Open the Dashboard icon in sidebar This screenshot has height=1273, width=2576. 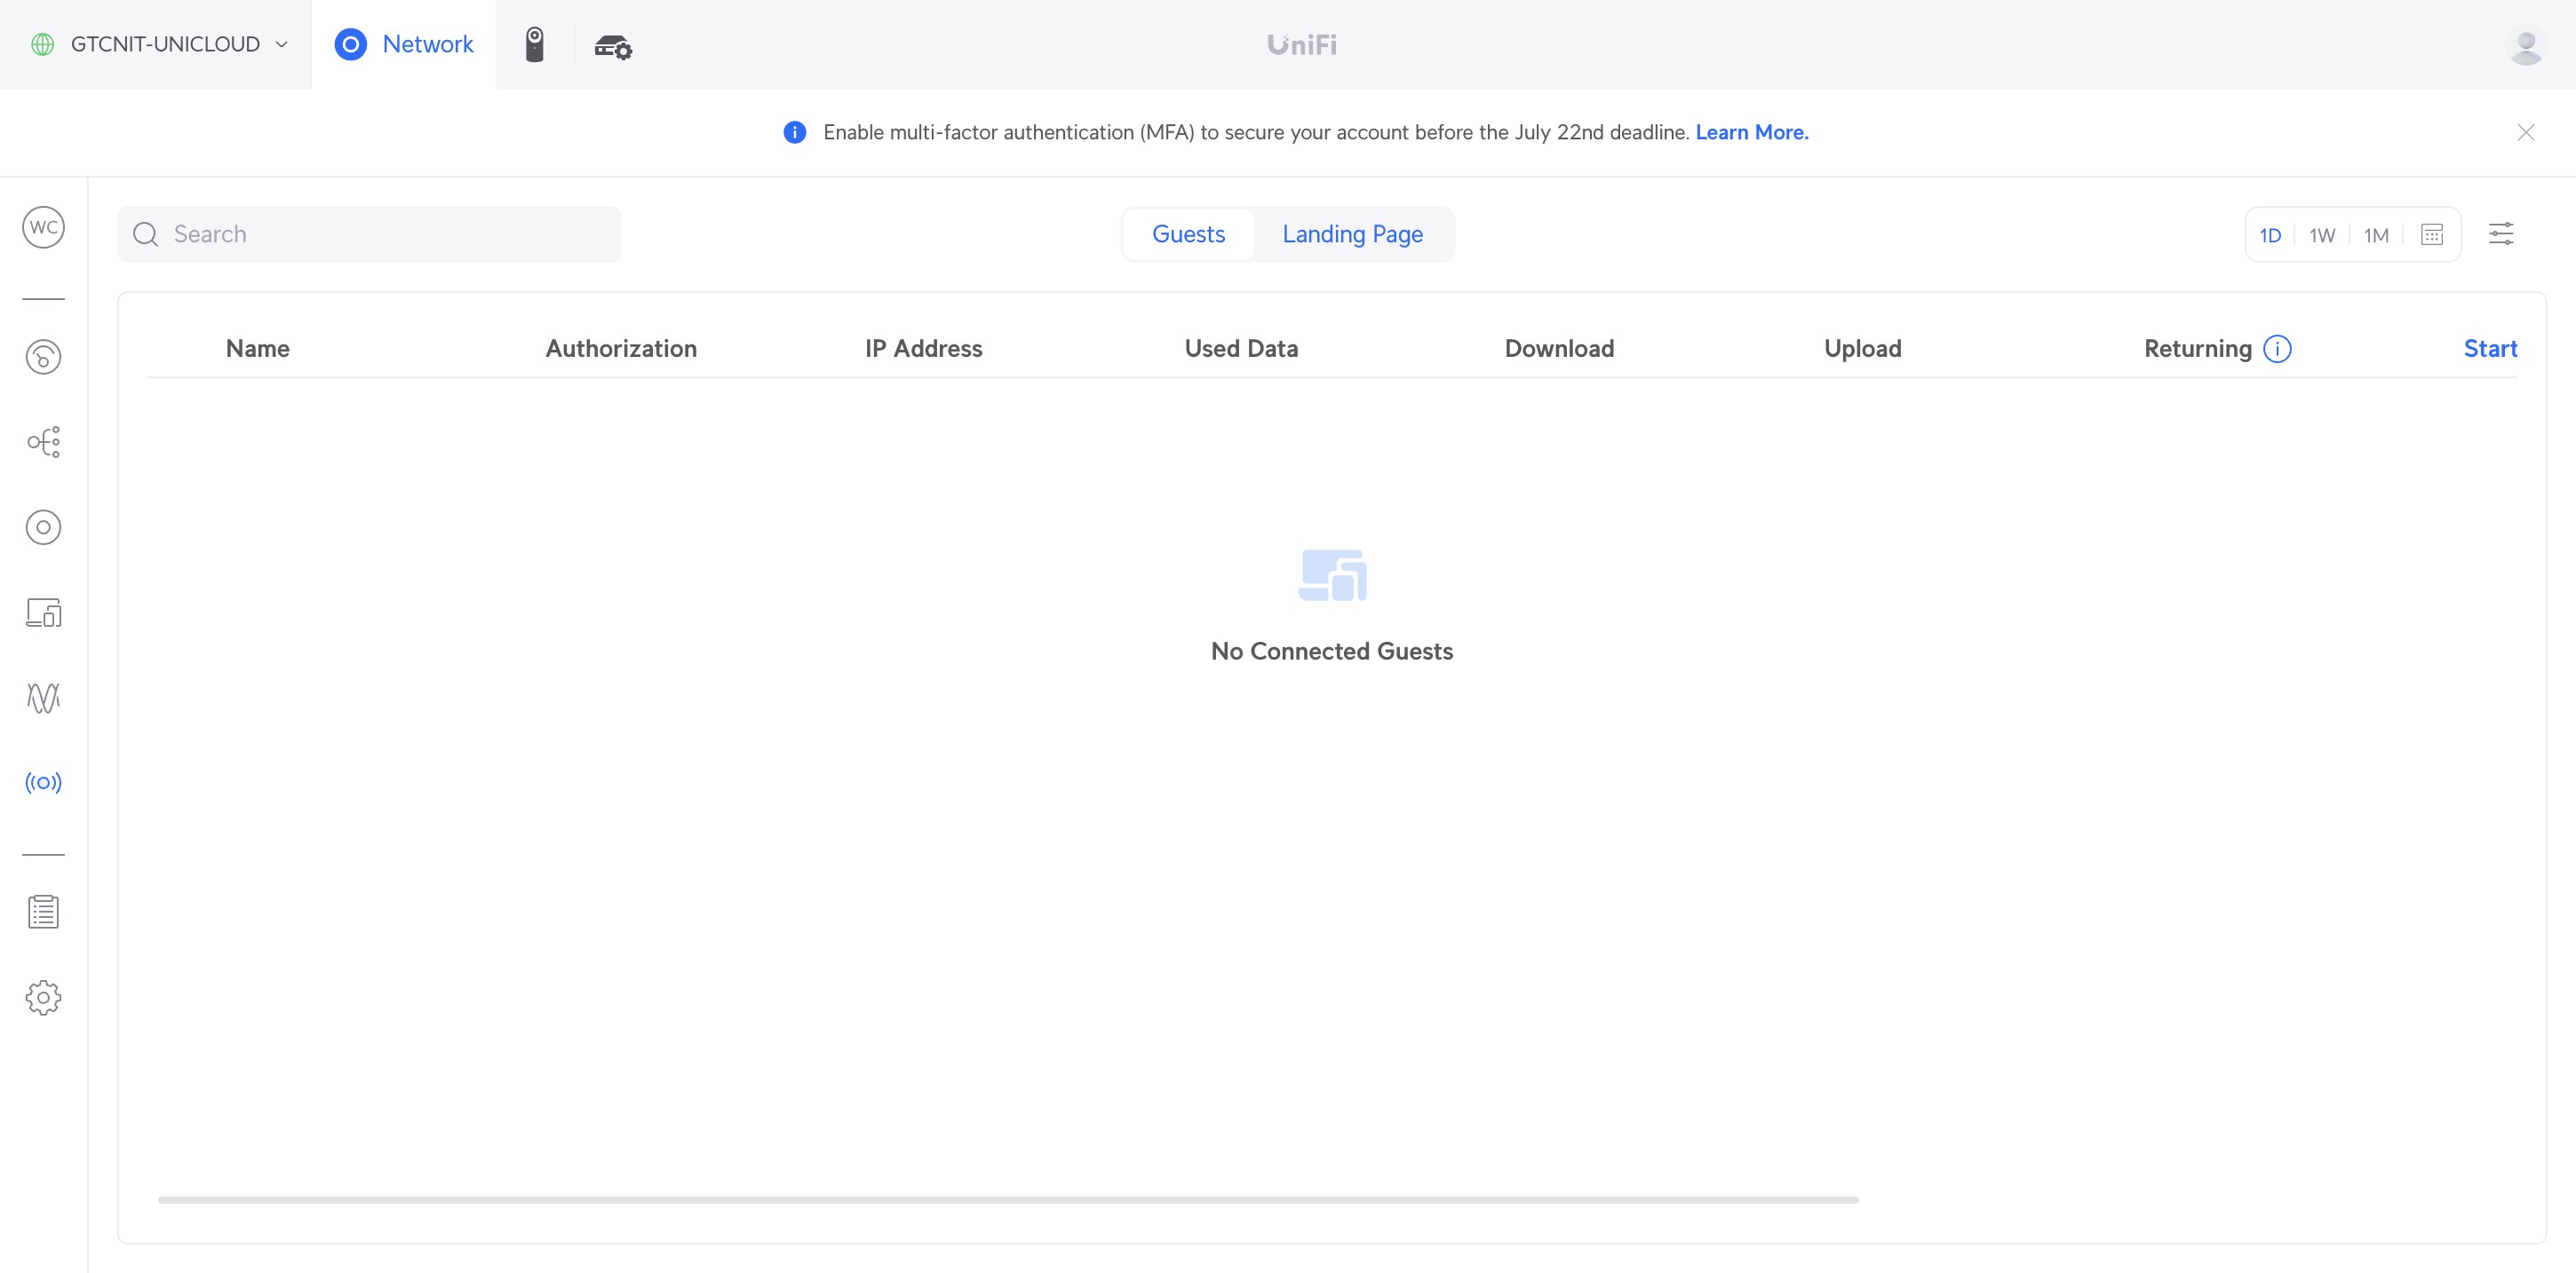coord(43,357)
